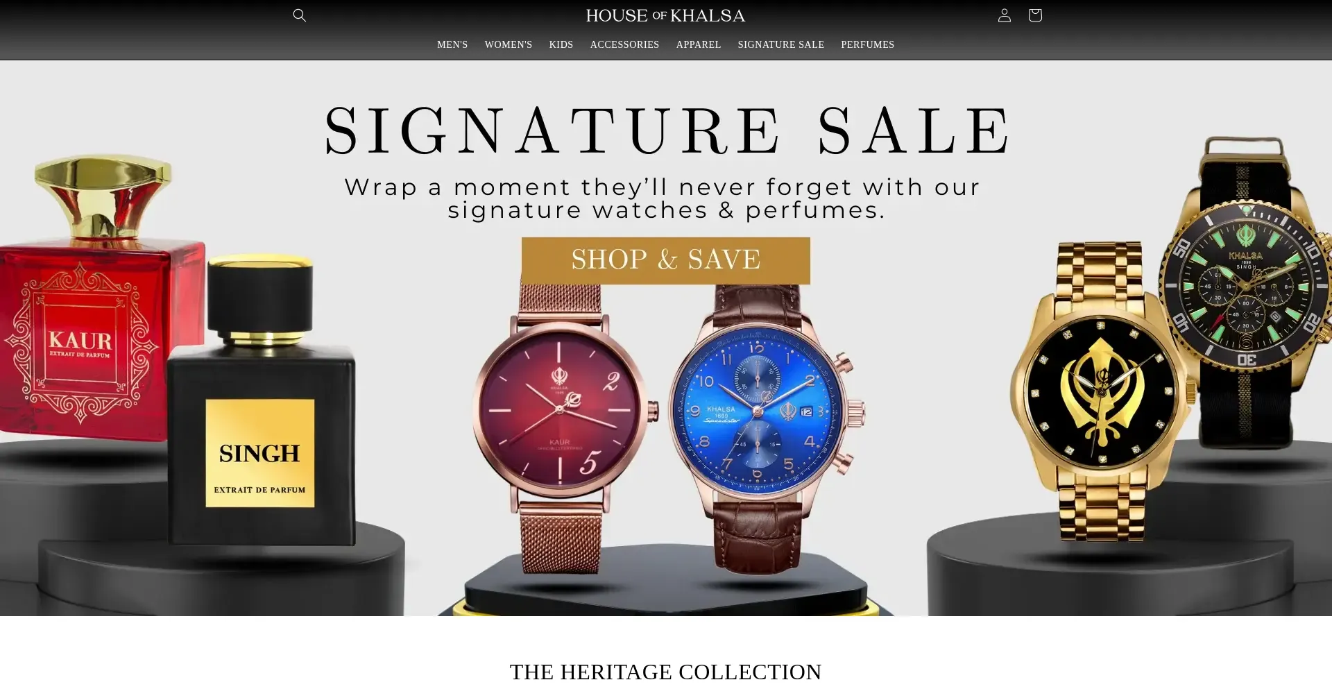The width and height of the screenshot is (1332, 689).
Task: Click the SHOP & SAVE button
Action: point(666,260)
